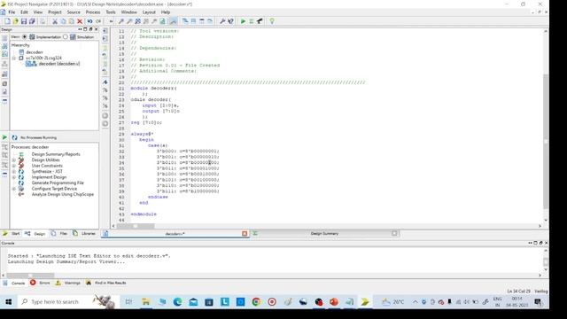Click the Windows Start button
This screenshot has height=319, width=567.
point(8,301)
